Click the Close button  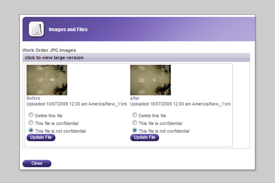(x=37, y=163)
